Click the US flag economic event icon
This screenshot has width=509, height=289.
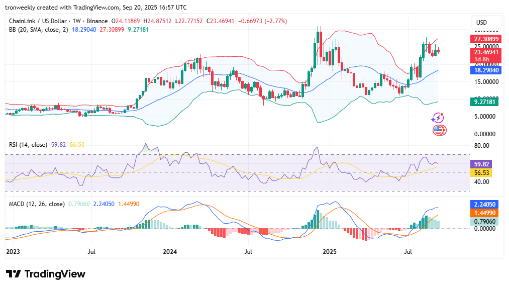439,130
